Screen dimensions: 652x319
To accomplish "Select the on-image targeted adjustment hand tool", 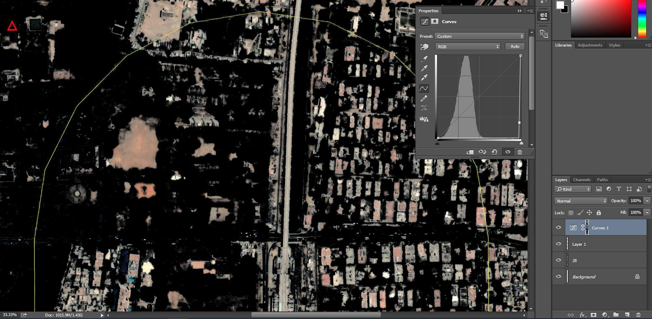I will coord(424,47).
